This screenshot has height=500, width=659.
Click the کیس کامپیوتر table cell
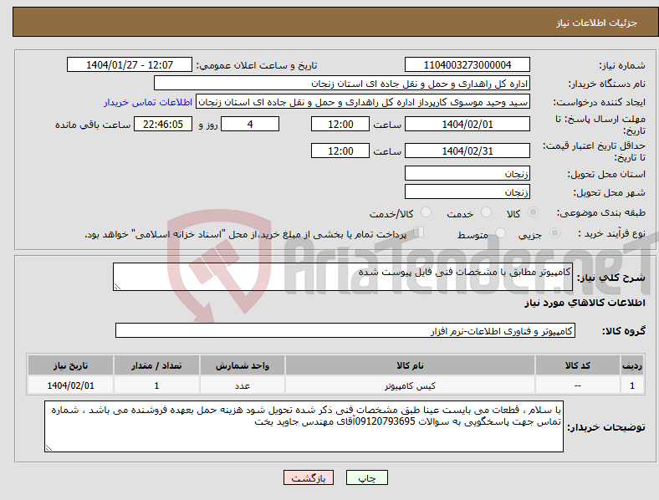click(410, 385)
